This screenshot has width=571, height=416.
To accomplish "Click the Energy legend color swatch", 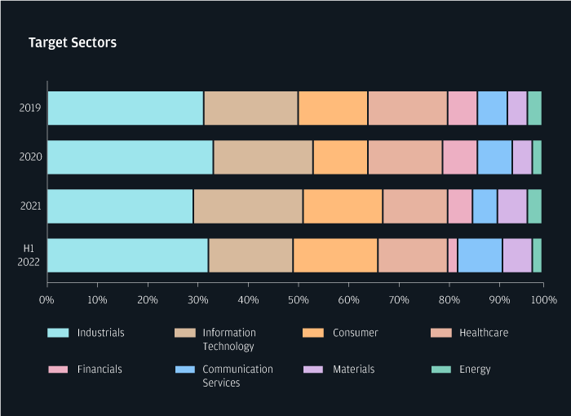I will 440,370.
